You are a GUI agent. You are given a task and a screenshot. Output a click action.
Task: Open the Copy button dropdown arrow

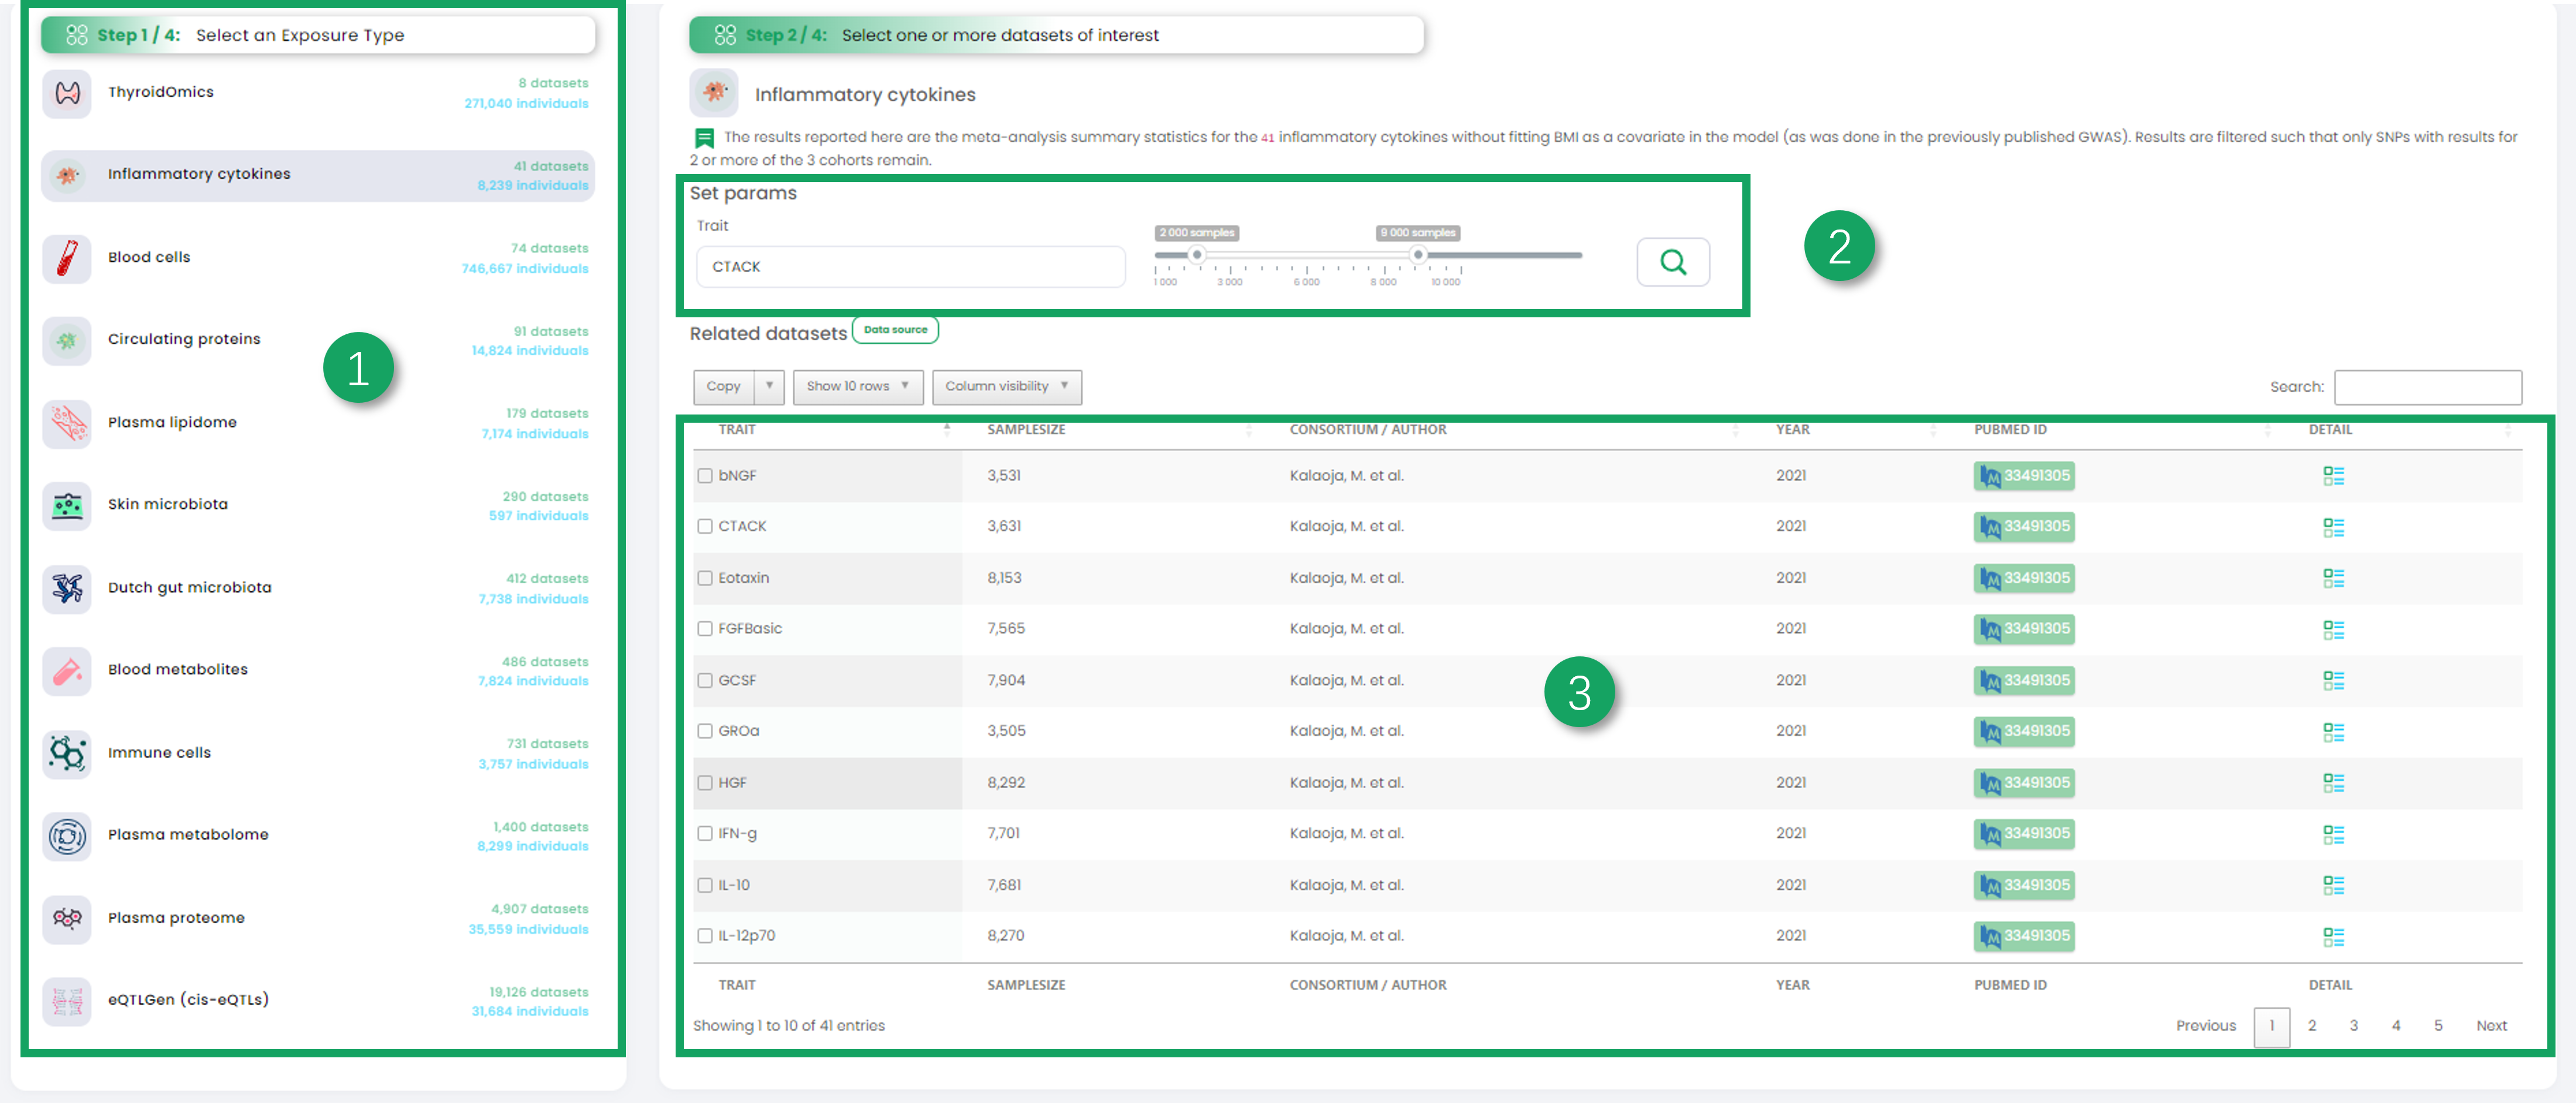coord(769,386)
